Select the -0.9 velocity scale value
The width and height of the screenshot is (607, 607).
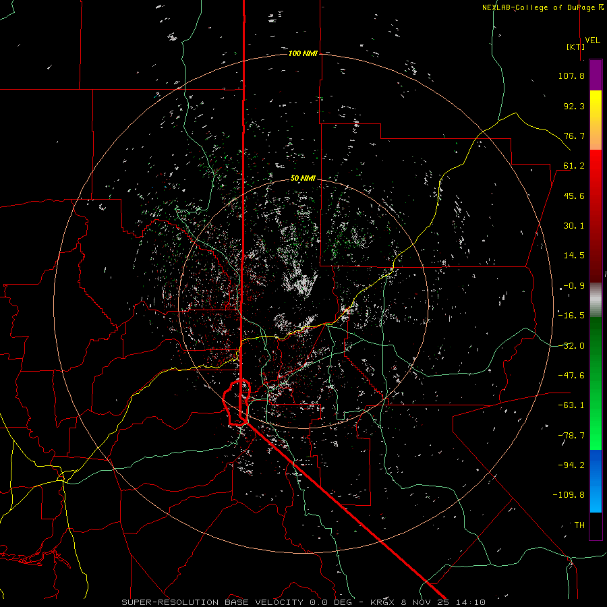574,286
